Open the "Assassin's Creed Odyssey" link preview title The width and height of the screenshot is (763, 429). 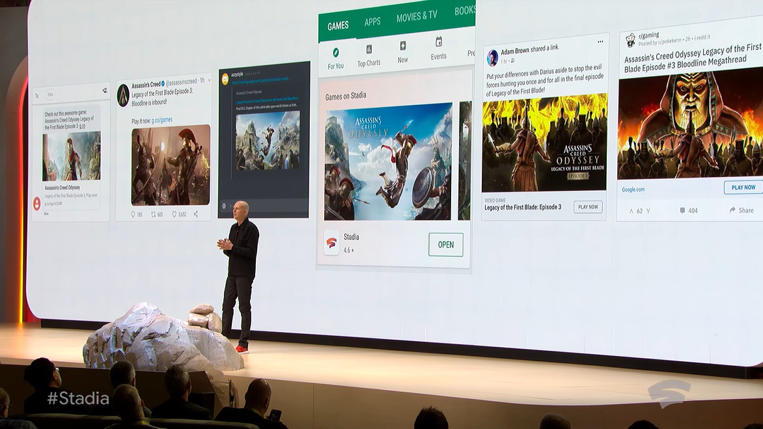coord(62,187)
